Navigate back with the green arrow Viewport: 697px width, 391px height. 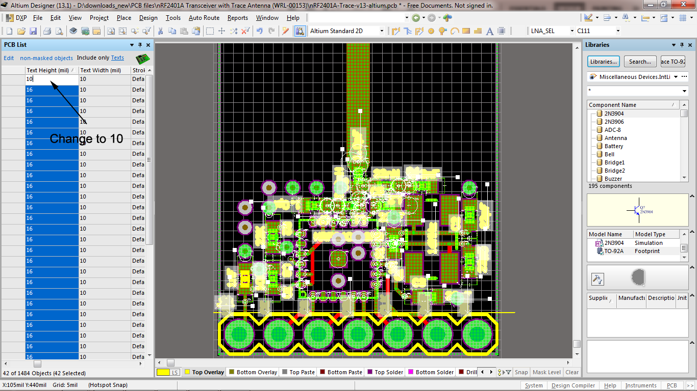tap(416, 18)
